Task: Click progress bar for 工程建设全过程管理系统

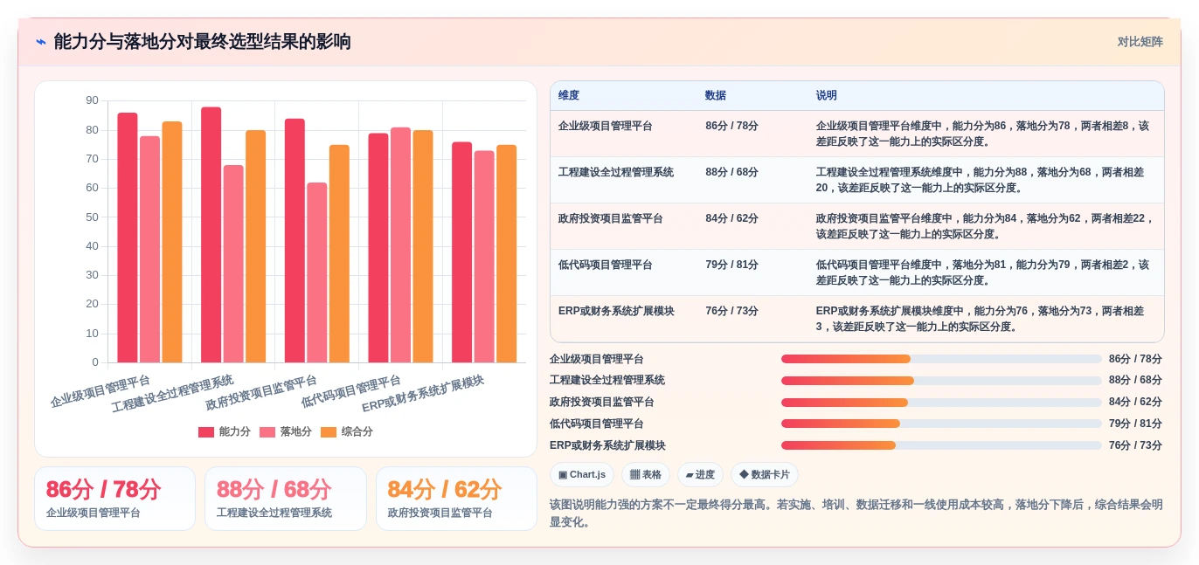Action: [941, 381]
